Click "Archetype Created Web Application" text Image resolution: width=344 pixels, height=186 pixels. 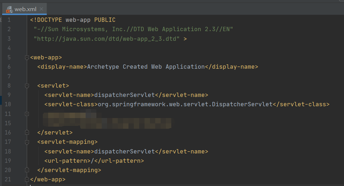point(146,67)
